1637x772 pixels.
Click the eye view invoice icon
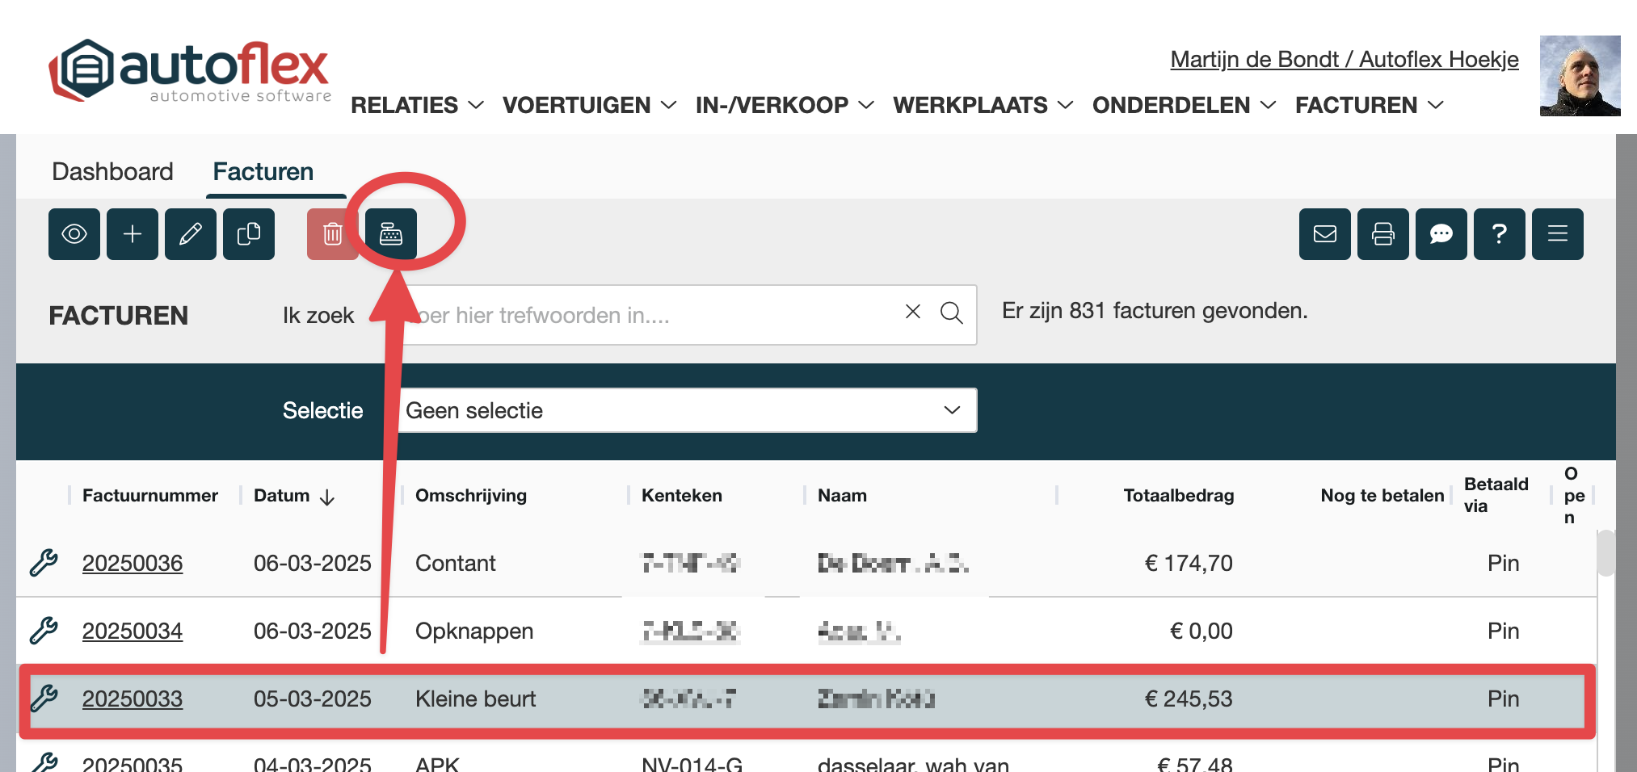point(74,234)
